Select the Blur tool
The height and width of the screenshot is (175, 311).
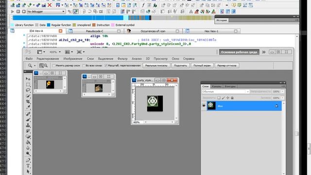pyautogui.click(x=28, y=148)
